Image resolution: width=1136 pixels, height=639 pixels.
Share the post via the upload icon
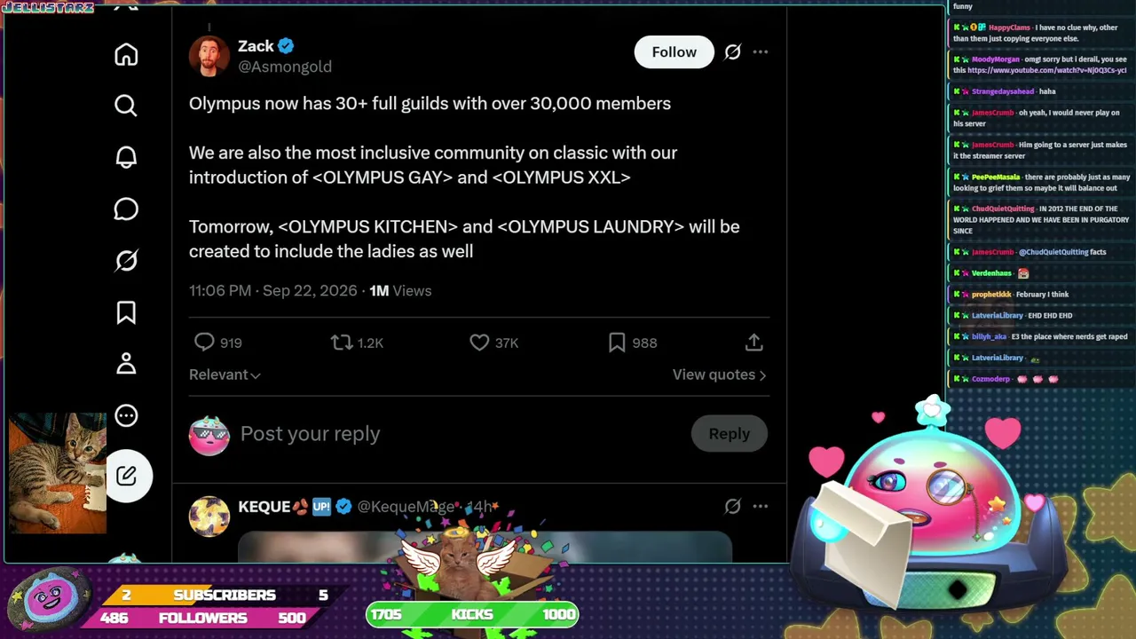click(753, 343)
